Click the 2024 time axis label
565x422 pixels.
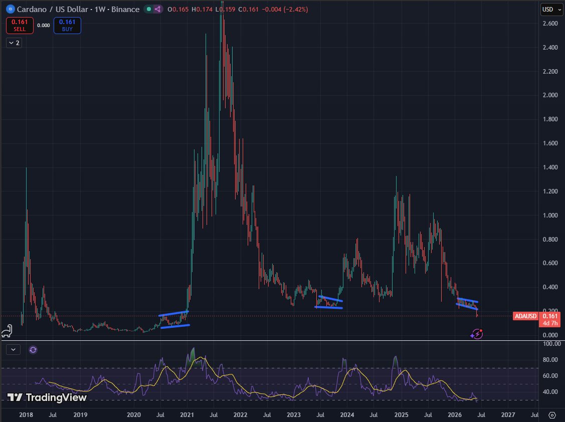point(347,415)
